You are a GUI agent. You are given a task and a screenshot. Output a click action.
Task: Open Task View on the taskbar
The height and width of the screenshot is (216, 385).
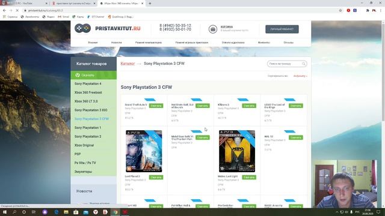(34, 212)
